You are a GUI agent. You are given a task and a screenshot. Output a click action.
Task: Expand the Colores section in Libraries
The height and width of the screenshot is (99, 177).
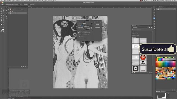132,32
